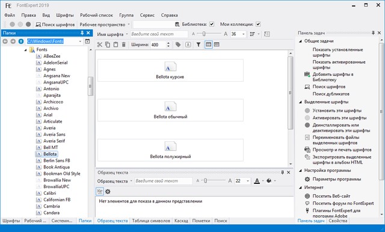Image resolution: width=385 pixels, height=232 pixels.
Task: Open the Шрифты menu
Action: click(65, 15)
